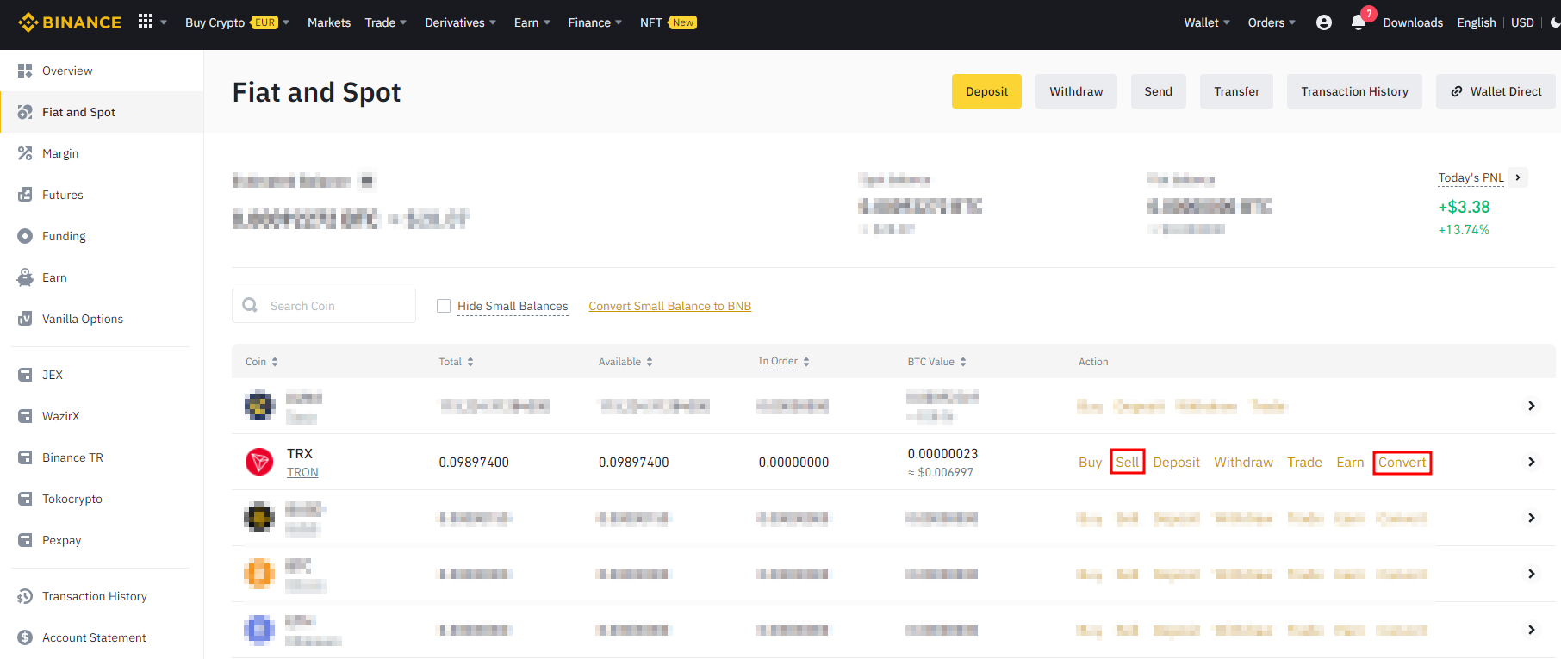Click Withdraw in the TRX row
1561x659 pixels.
coord(1243,463)
